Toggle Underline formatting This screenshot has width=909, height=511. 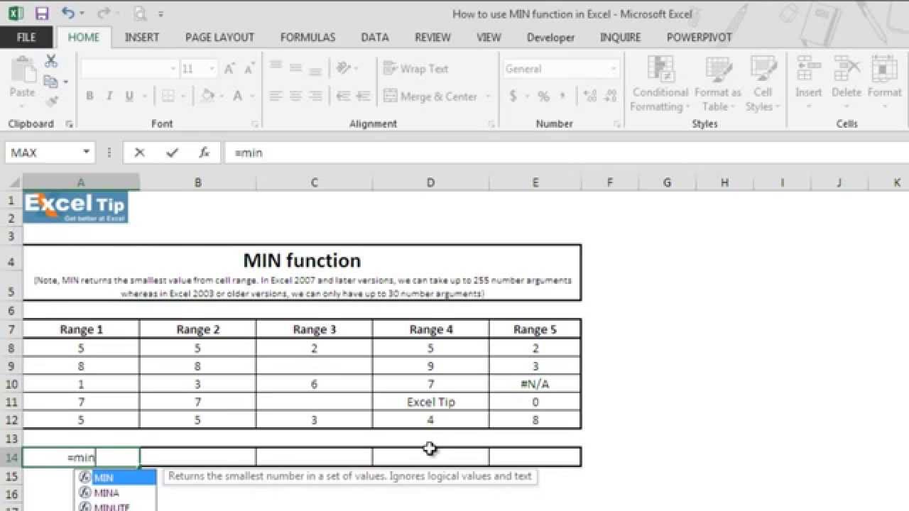(129, 97)
